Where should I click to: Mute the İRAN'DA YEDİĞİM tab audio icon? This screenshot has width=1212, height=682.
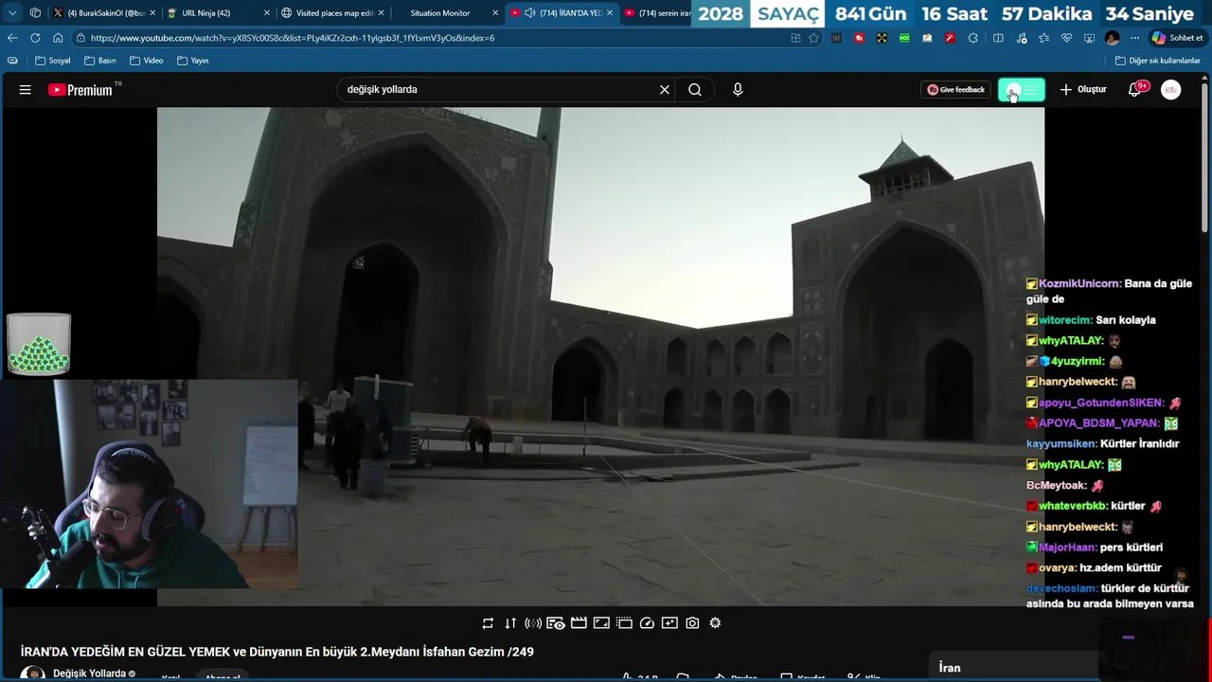[530, 13]
